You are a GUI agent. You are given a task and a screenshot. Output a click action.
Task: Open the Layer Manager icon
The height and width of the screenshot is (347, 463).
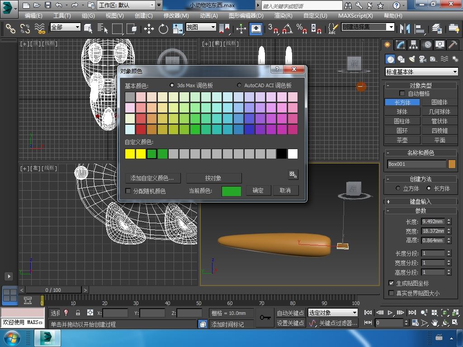pos(436,28)
